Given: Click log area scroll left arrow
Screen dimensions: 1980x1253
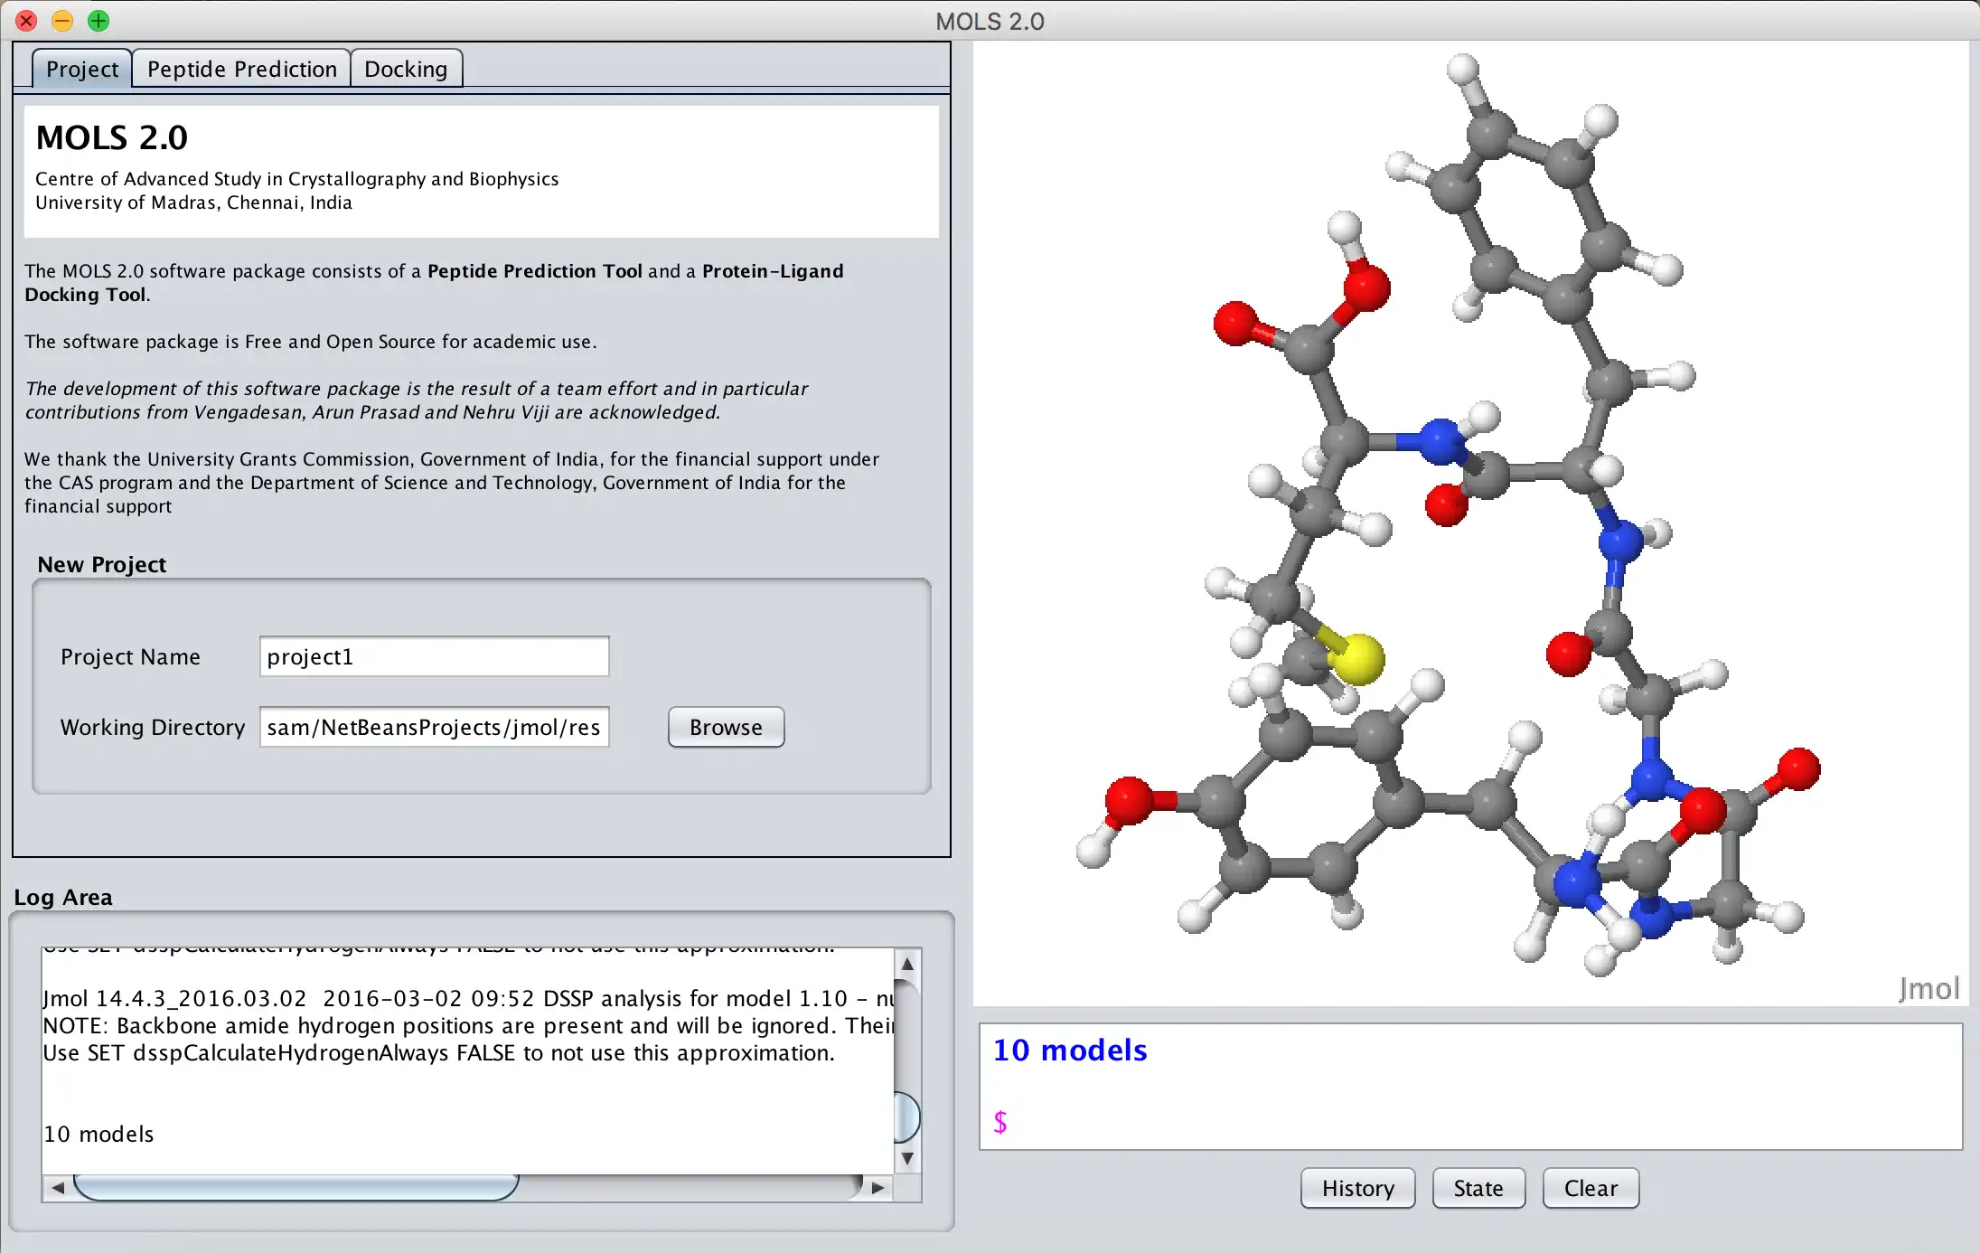Looking at the screenshot, I should pyautogui.click(x=57, y=1188).
